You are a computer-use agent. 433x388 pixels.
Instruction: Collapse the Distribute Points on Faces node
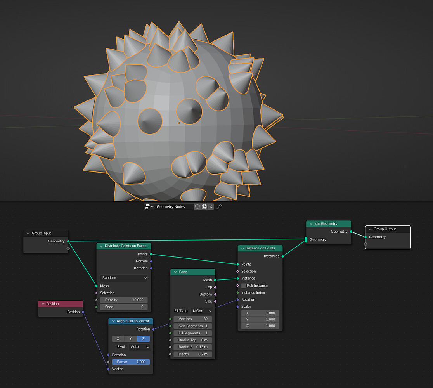101,246
